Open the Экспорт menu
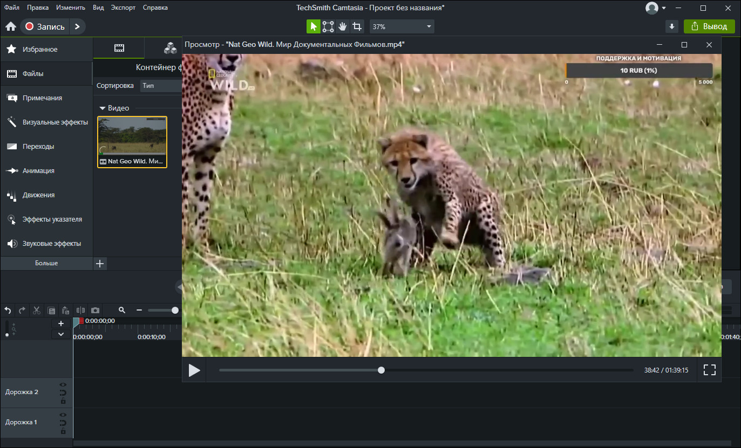Viewport: 741px width, 448px height. coord(124,8)
